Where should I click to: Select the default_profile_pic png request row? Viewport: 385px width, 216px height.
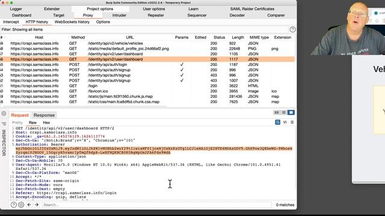pos(147,49)
